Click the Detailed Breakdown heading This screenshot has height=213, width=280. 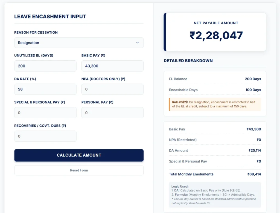point(188,61)
